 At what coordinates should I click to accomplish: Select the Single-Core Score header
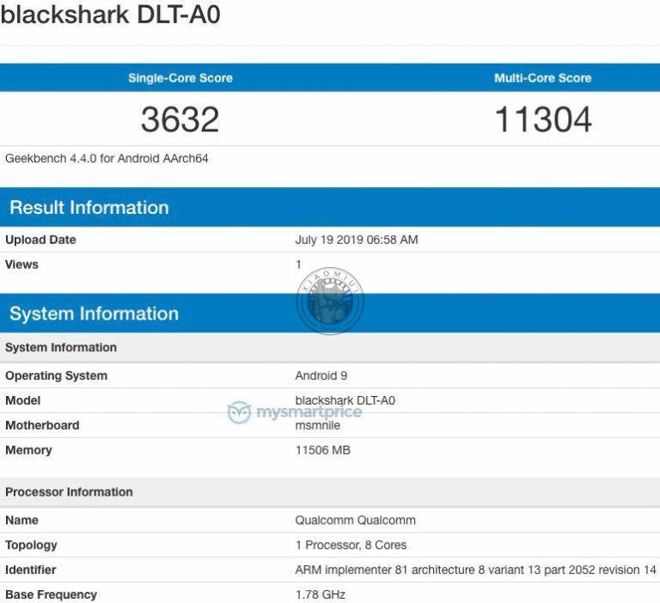[180, 78]
